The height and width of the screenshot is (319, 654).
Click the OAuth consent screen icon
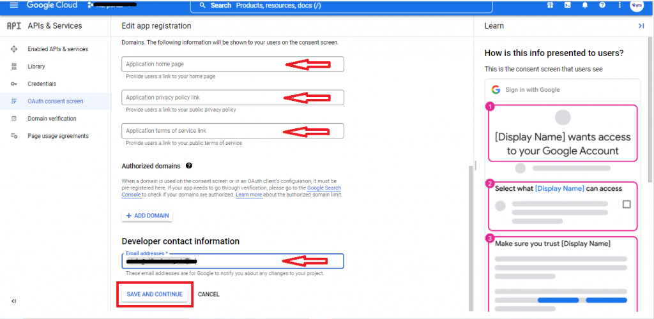pos(14,101)
